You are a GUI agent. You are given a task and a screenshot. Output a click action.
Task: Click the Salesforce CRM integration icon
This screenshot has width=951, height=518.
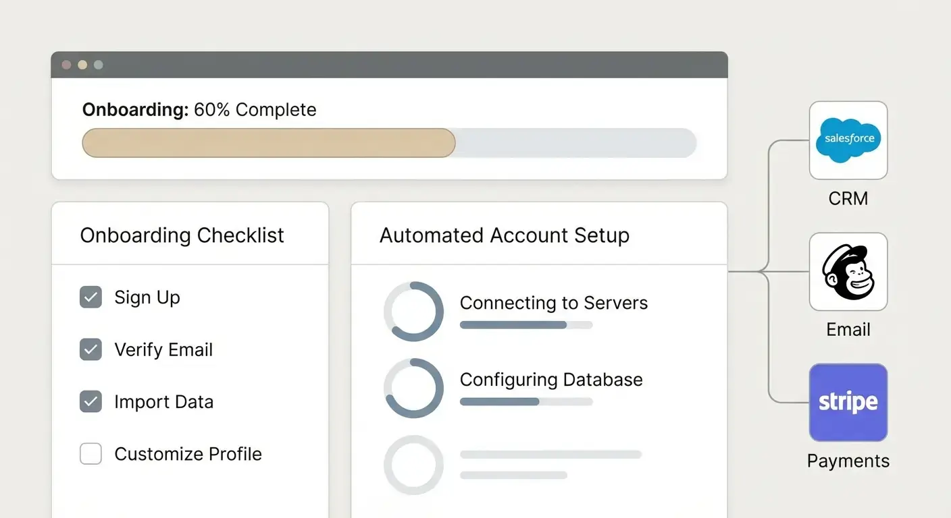pyautogui.click(x=848, y=140)
